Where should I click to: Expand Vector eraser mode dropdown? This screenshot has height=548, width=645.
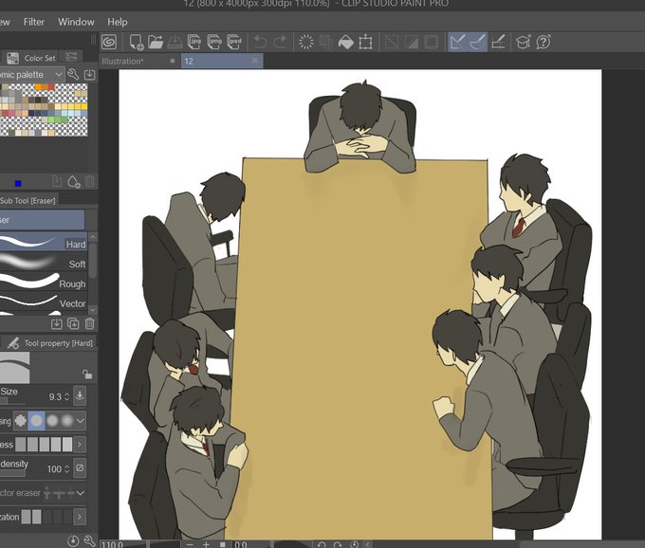(x=81, y=492)
